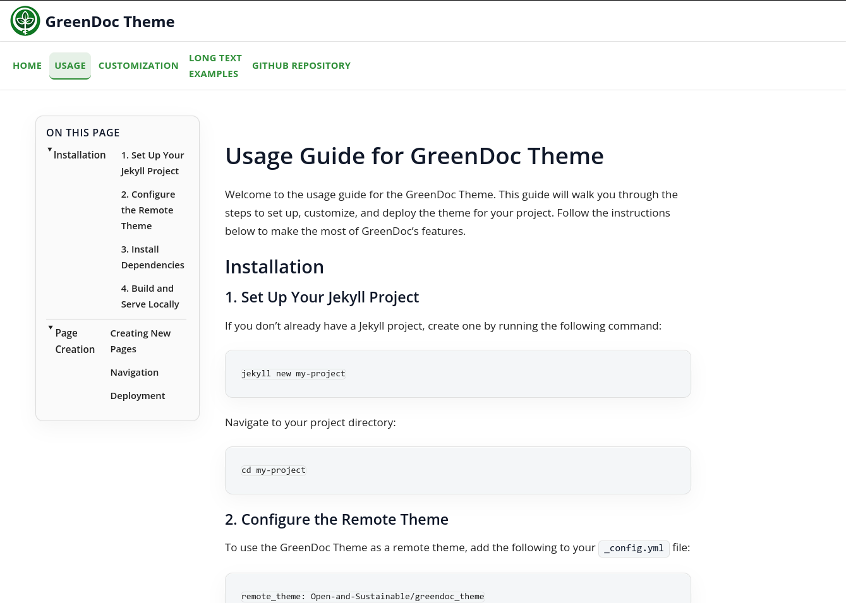Switch to the HOME navigation tab
Image resolution: width=846 pixels, height=603 pixels.
point(27,66)
